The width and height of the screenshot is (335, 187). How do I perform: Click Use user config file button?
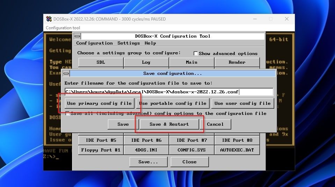coord(242,103)
